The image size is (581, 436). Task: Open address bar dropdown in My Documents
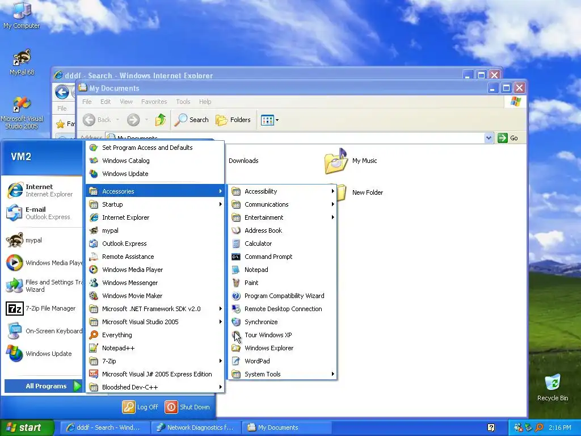(x=489, y=138)
